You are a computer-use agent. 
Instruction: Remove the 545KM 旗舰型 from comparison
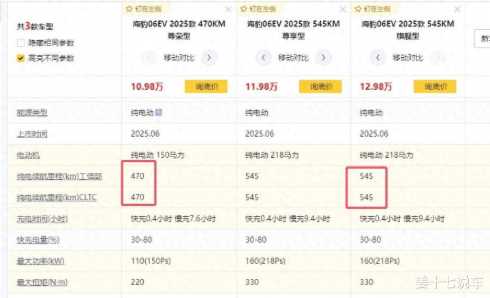click(457, 10)
